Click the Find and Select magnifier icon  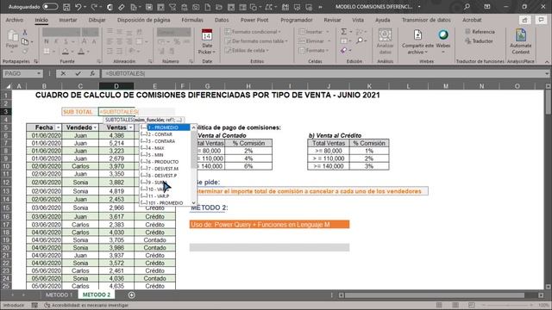click(360, 40)
